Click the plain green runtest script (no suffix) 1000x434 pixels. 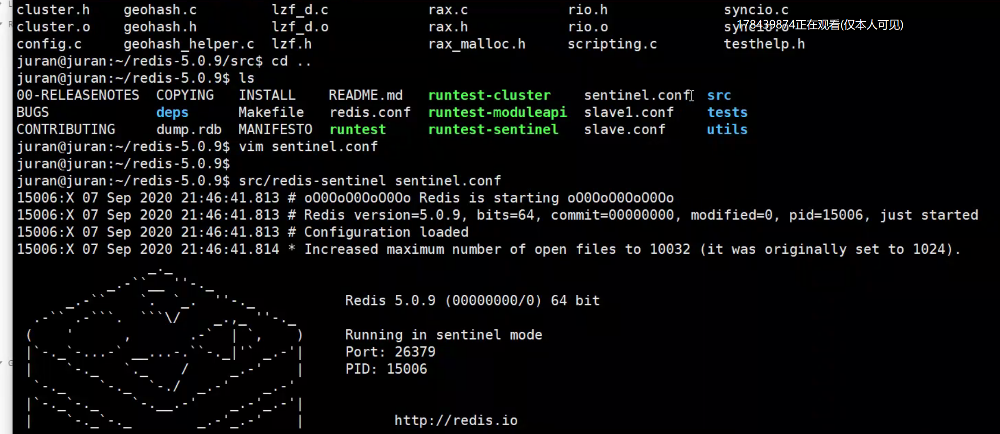[x=358, y=129]
